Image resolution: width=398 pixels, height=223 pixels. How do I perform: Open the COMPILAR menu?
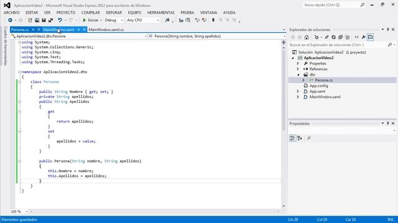(91, 12)
